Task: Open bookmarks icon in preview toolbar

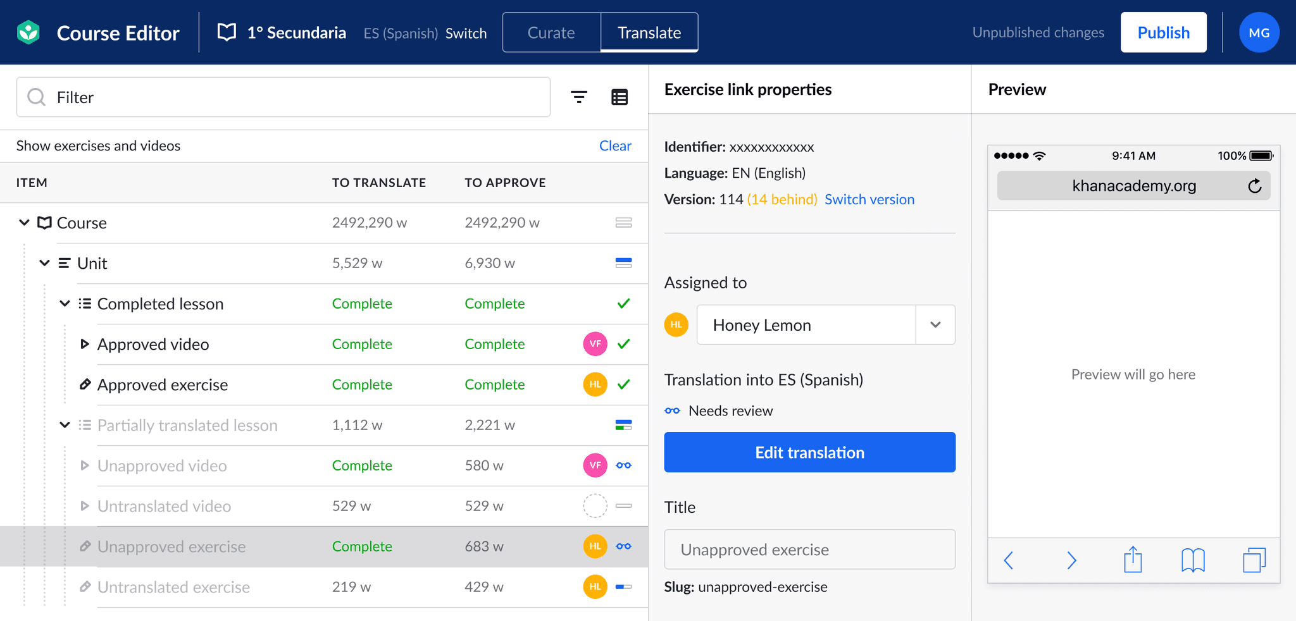Action: (1193, 560)
